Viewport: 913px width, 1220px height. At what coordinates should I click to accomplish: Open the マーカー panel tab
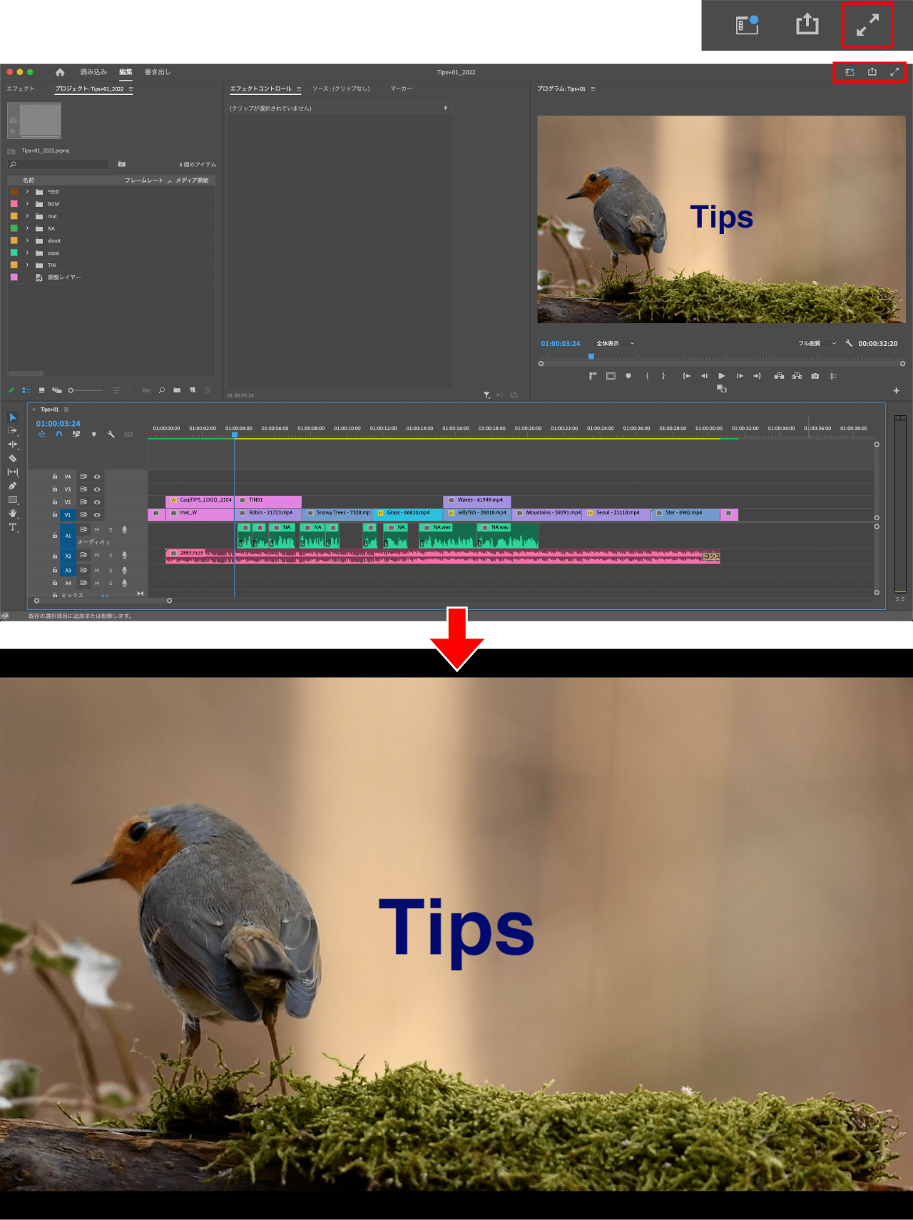click(x=401, y=88)
